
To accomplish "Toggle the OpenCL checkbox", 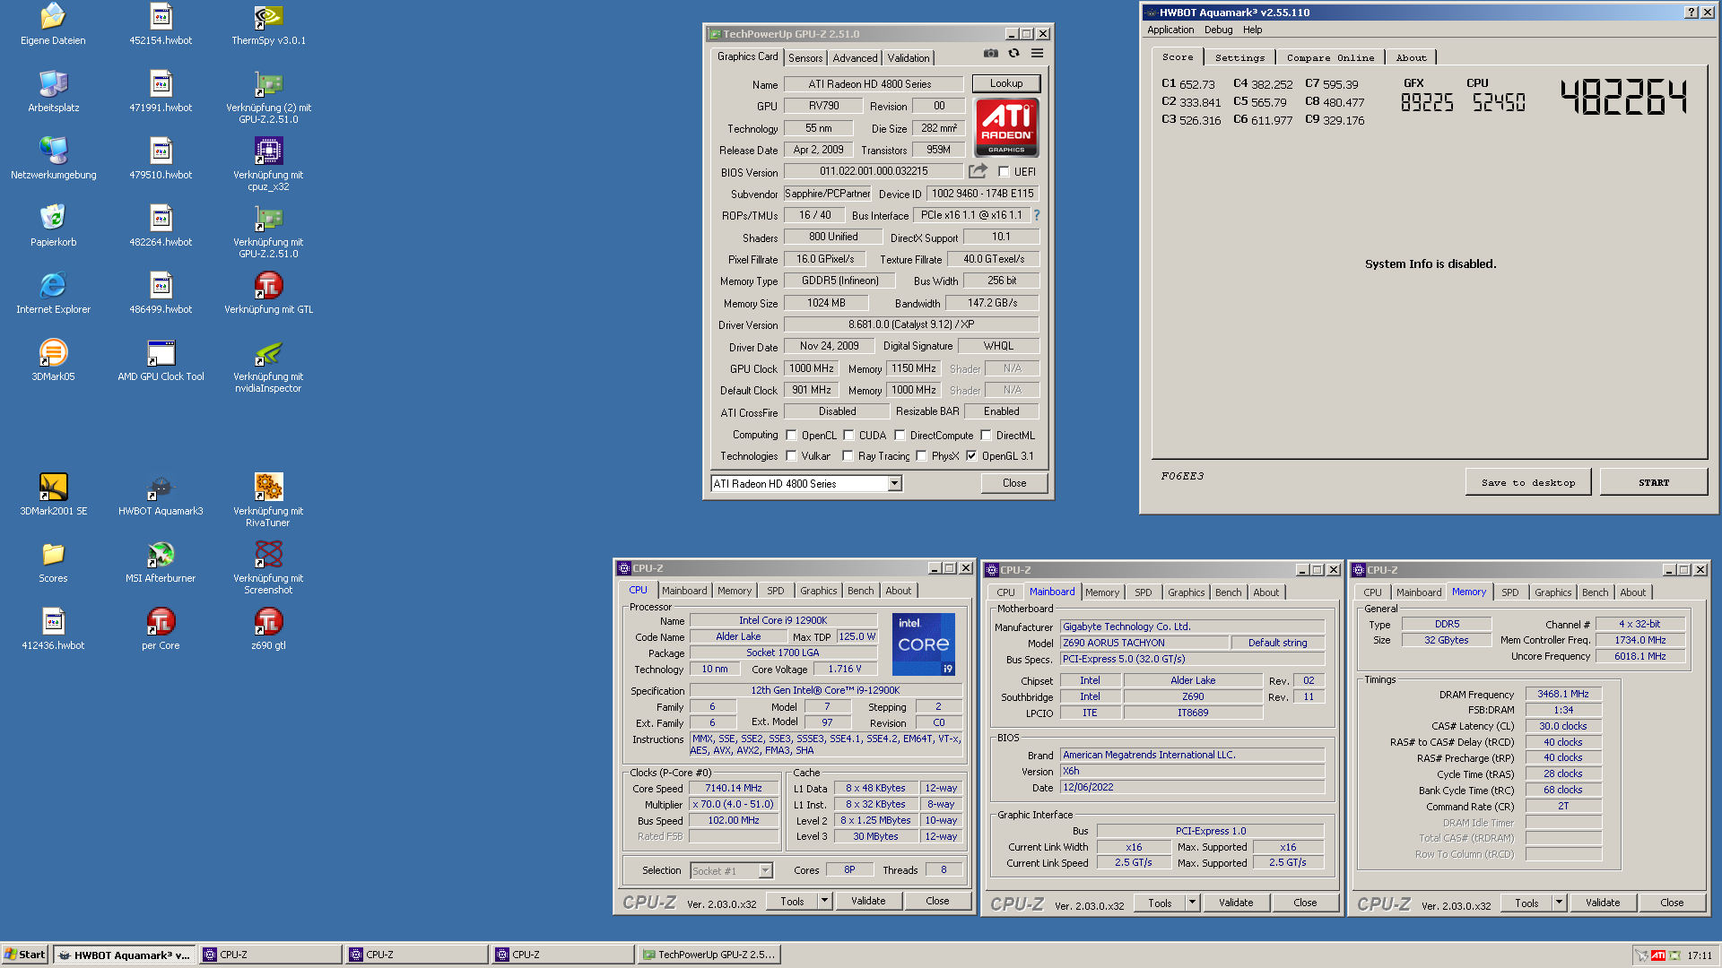I will pos(791,436).
